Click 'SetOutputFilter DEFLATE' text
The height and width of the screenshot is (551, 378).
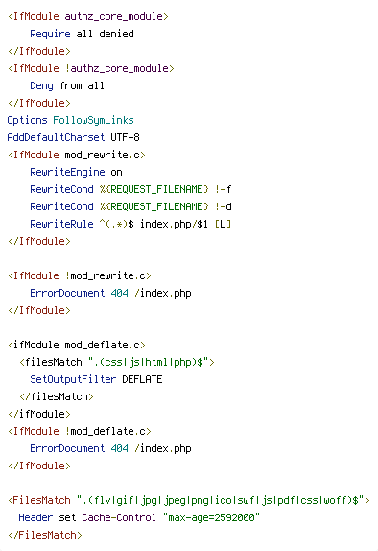click(96, 379)
